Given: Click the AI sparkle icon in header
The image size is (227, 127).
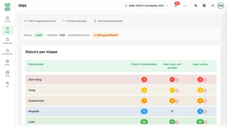Looking at the screenshot, I should [196, 6].
